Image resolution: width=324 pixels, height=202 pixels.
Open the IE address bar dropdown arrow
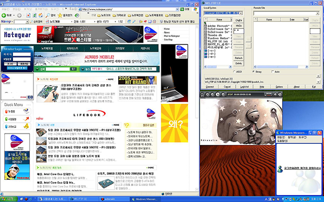[177, 9]
